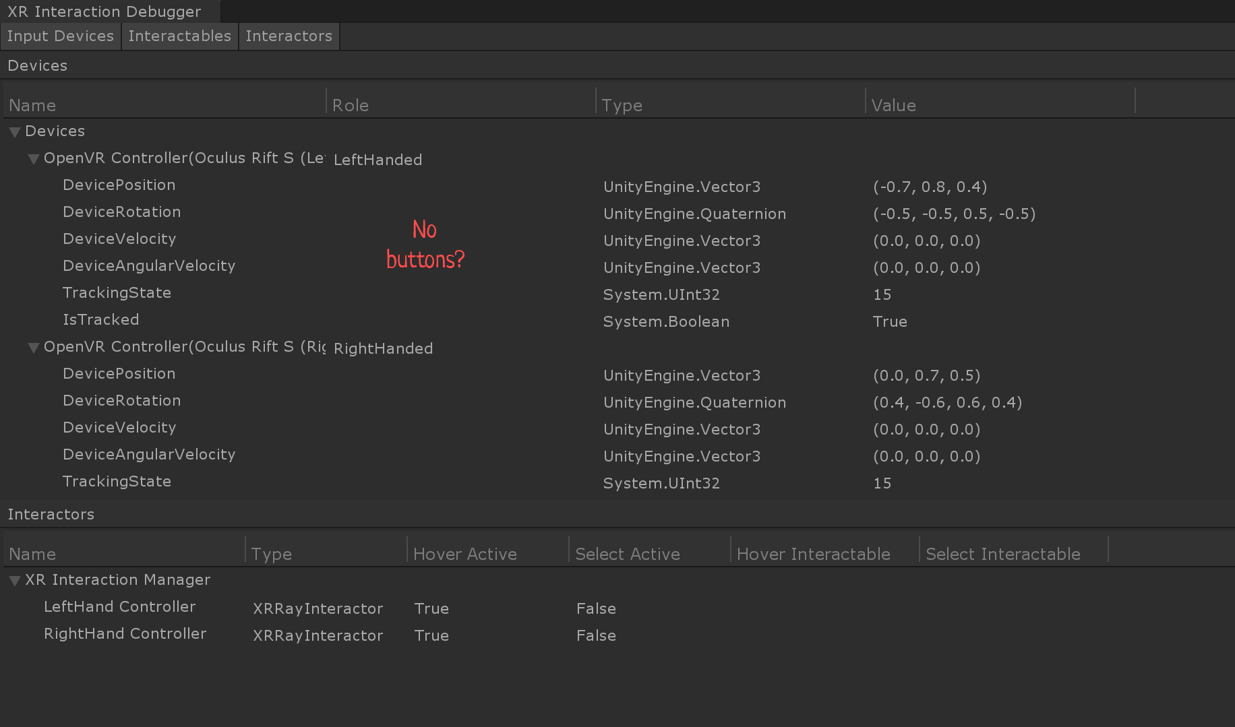Viewport: 1235px width, 727px height.
Task: Switch to the Interactors tab
Action: coord(289,36)
